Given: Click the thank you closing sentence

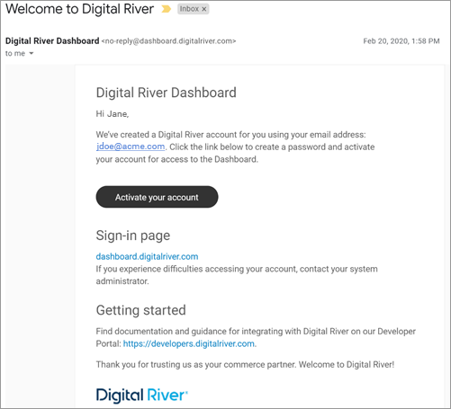Looking at the screenshot, I should (245, 364).
